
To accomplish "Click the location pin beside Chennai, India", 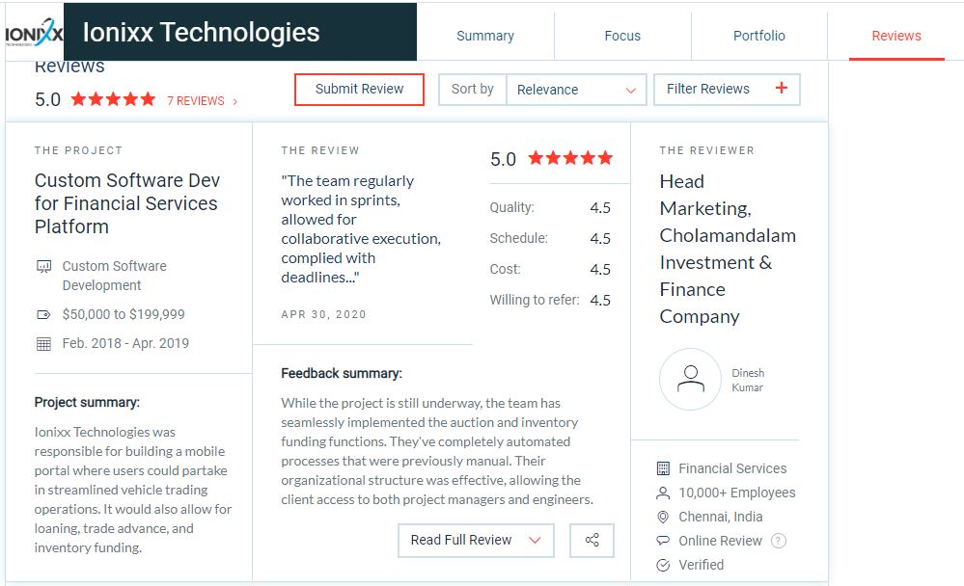I will coord(663,517).
